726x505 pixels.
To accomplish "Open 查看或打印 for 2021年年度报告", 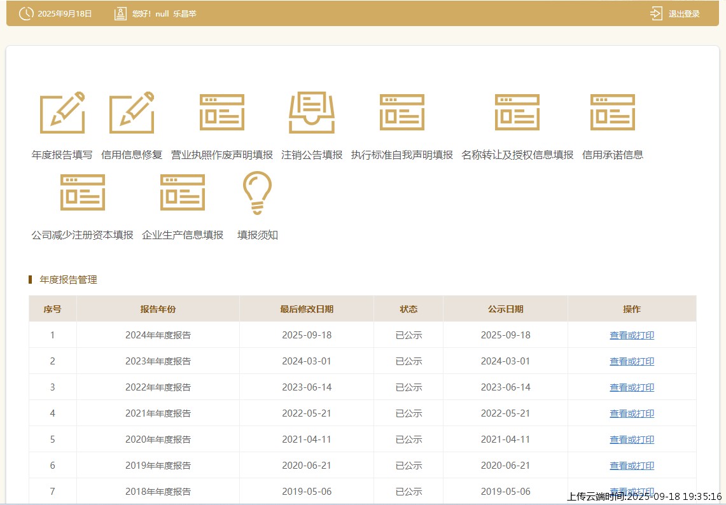I will 632,413.
